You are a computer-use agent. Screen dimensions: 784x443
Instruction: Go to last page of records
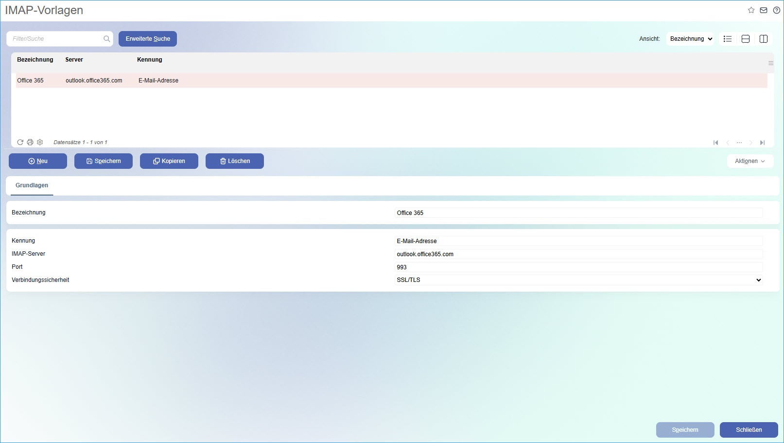[x=763, y=143]
